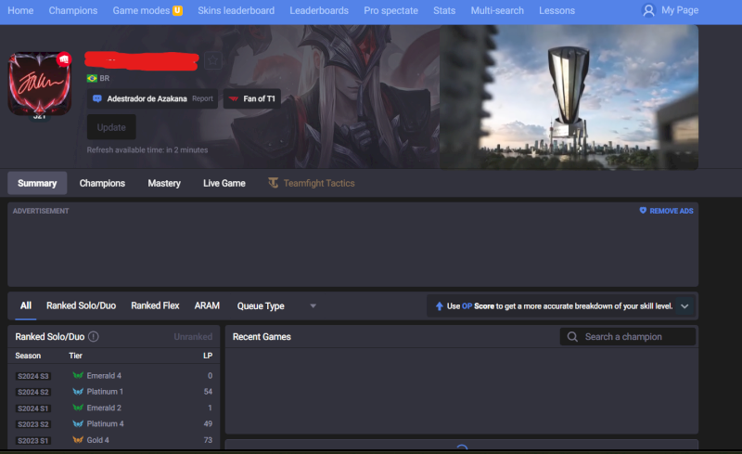742x454 pixels.
Task: Click the Emerald emblem in S2024 S3 row
Action: [78, 375]
